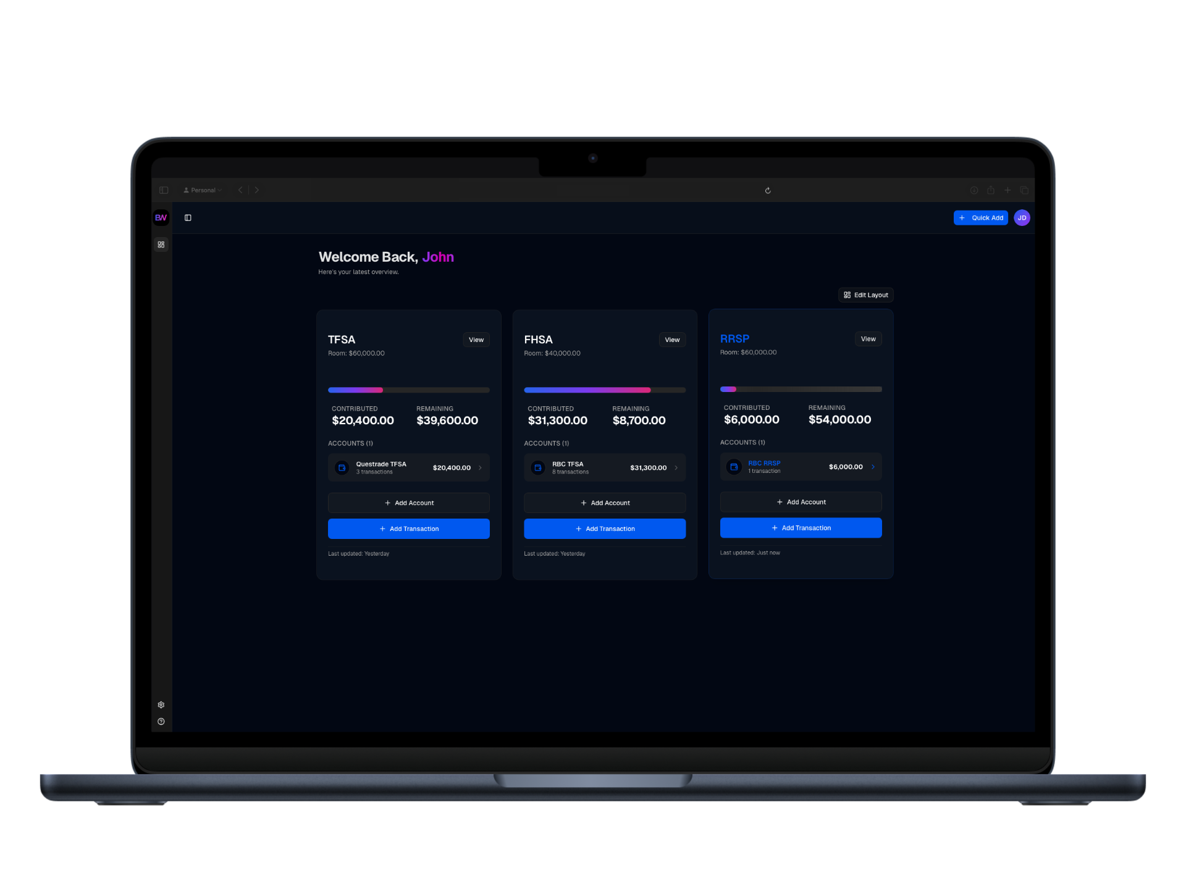Viewport: 1186px width, 889px height.
Task: Click the BW app logo icon
Action: coord(161,217)
